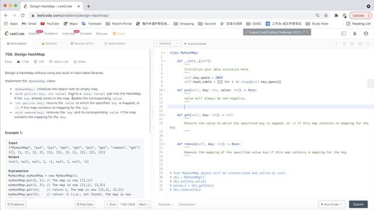The image size is (374, 210).
Task: Open the Apps bookmark grid
Action: point(11,23)
